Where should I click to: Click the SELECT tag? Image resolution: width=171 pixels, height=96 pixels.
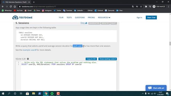coord(114,23)
